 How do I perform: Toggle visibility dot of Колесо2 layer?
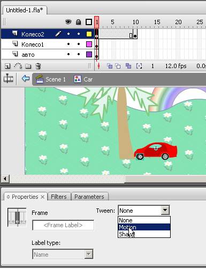68,34
